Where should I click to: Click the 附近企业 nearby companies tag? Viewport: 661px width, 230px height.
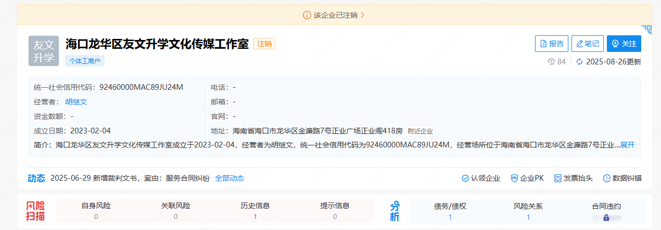[x=421, y=131]
